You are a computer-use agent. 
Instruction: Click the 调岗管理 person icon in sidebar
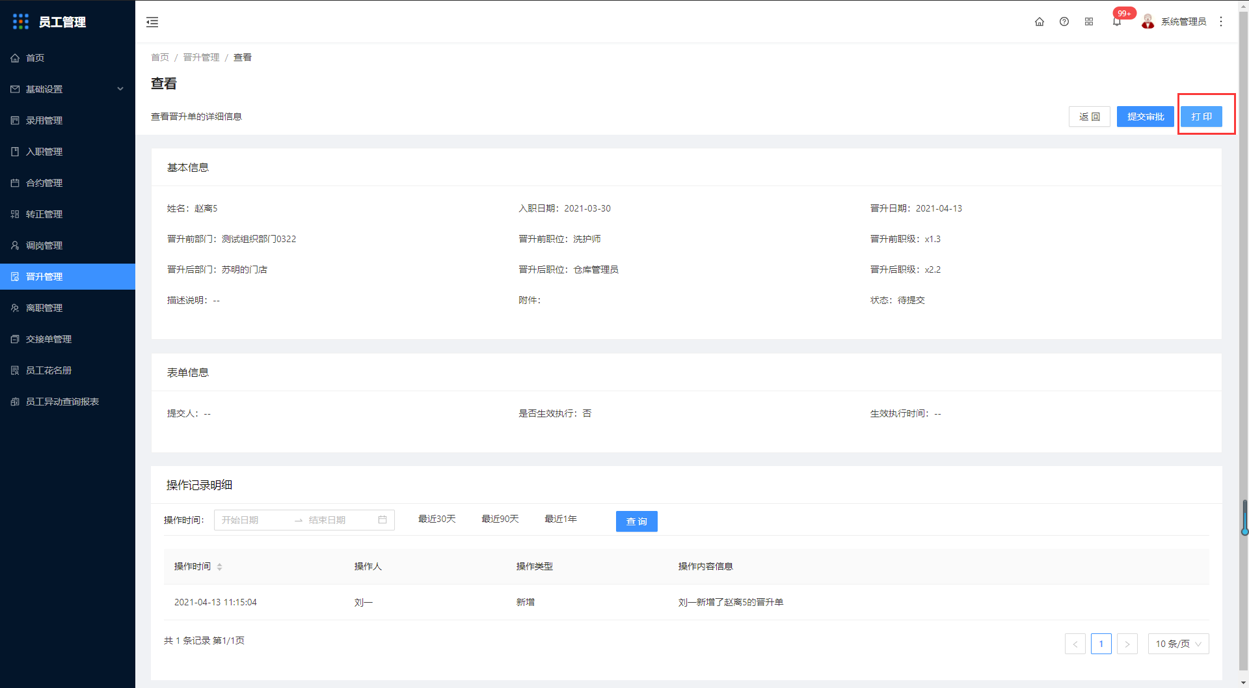coord(15,245)
